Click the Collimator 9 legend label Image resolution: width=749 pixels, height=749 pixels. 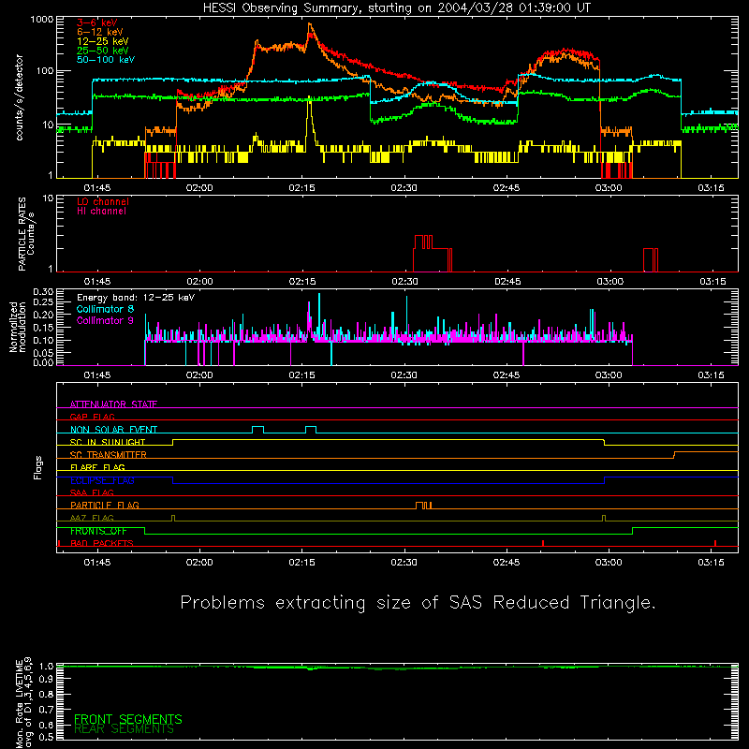(105, 320)
